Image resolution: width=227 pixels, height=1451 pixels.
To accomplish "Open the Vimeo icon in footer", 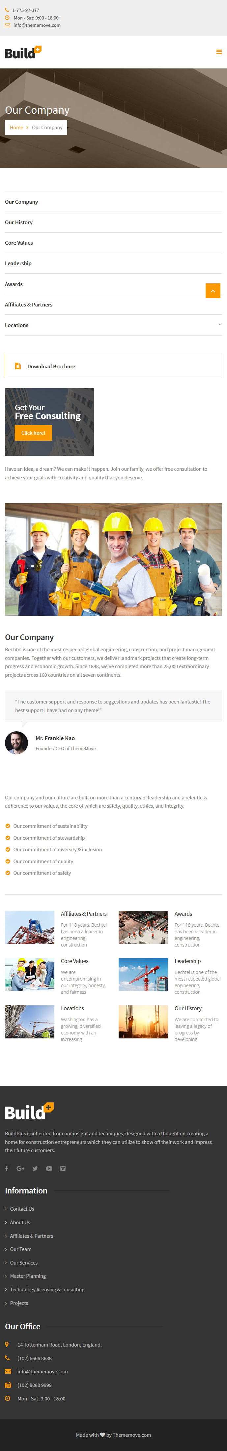I will [x=63, y=1168].
